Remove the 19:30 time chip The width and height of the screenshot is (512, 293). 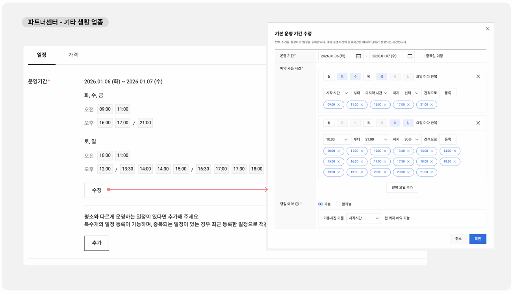(x=362, y=172)
